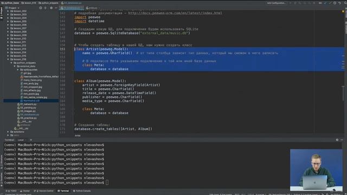Viewport: 347px width, 195px height.
Task: Open the Version Control tool window tab
Action: (x=44, y=191)
